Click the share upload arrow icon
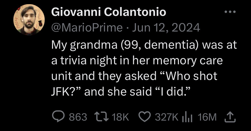The height and width of the screenshot is (131, 251). (230, 117)
